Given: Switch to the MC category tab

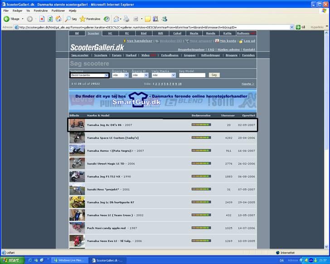Looking at the screenshot, I should pyautogui.click(x=109, y=33).
